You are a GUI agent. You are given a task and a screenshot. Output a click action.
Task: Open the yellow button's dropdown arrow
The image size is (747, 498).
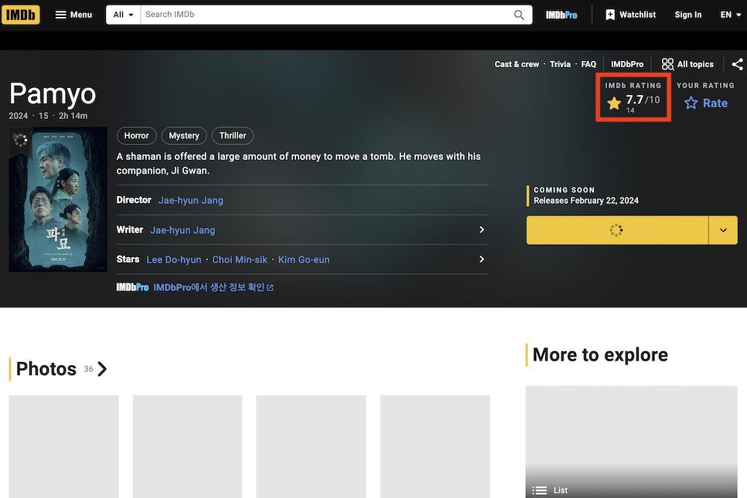723,230
